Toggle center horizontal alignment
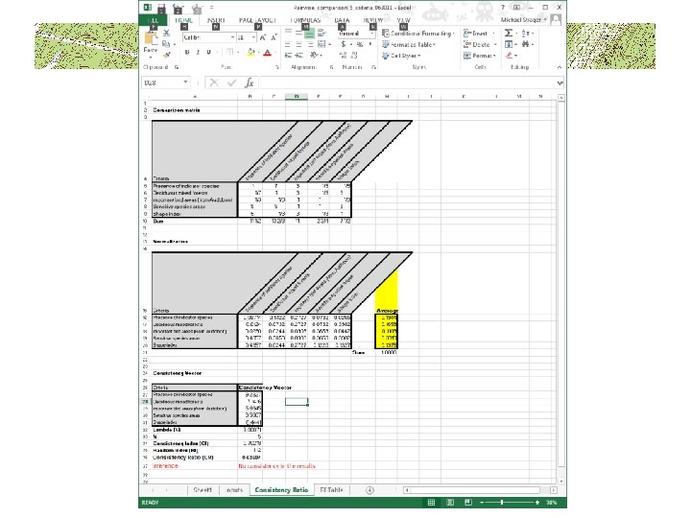The image size is (691, 518). (298, 44)
